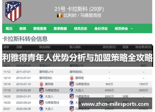Click the 900万 market value cell

point(109,84)
